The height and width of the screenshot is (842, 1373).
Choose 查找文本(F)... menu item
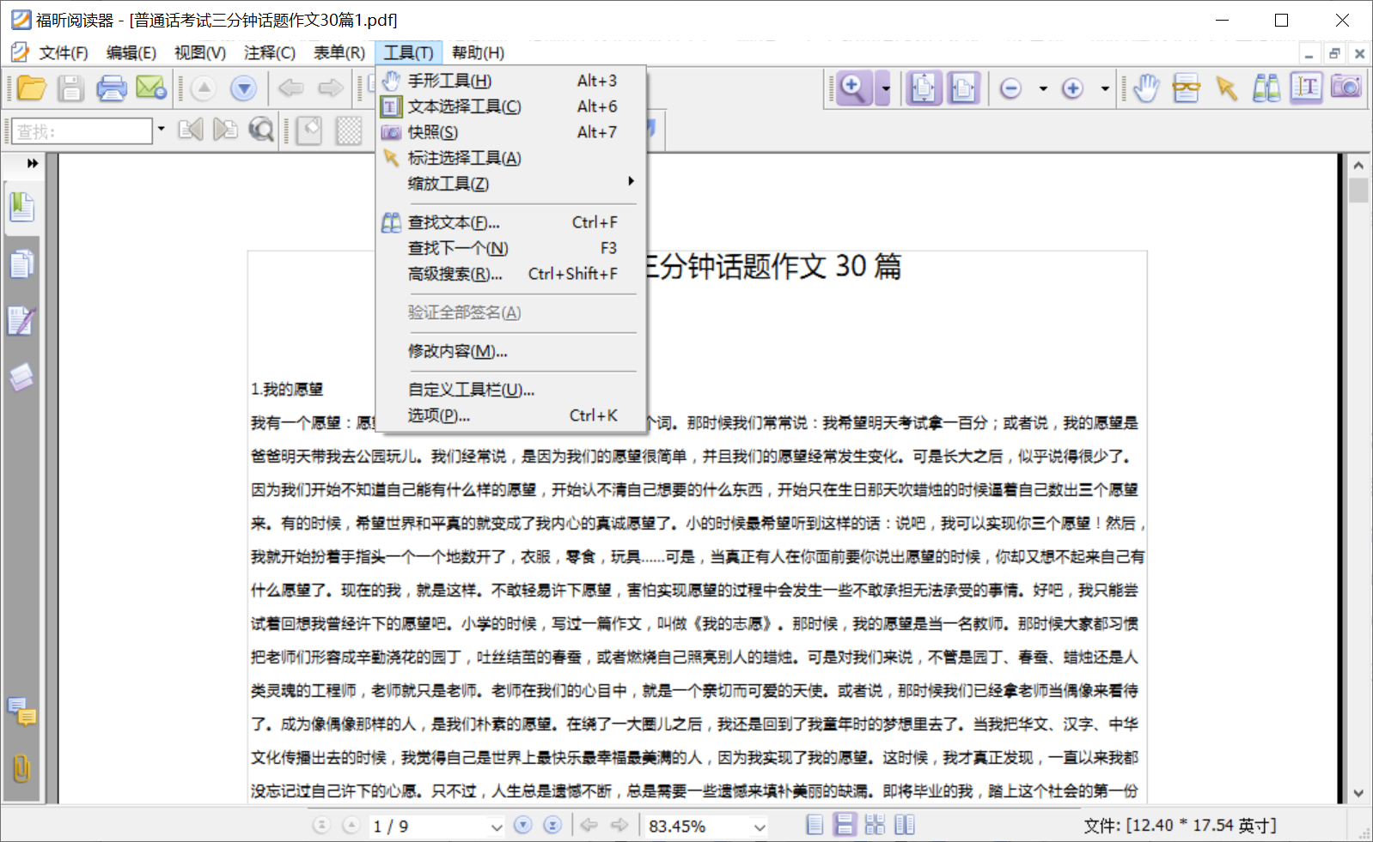(x=512, y=222)
